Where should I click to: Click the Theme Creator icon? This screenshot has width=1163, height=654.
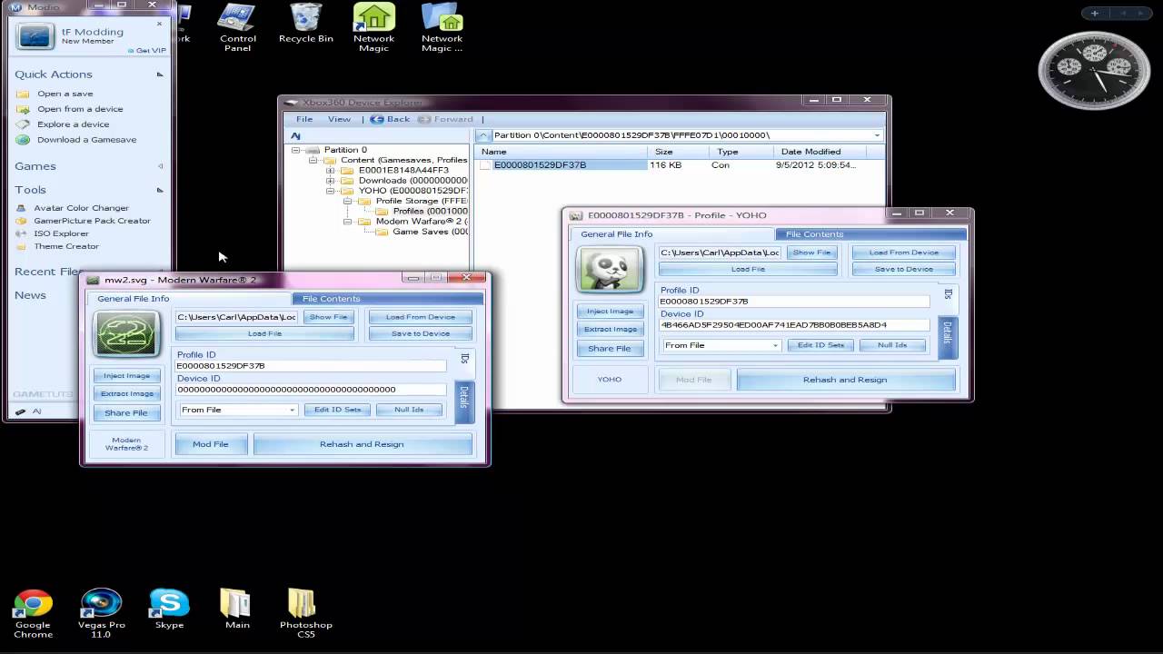pos(23,246)
